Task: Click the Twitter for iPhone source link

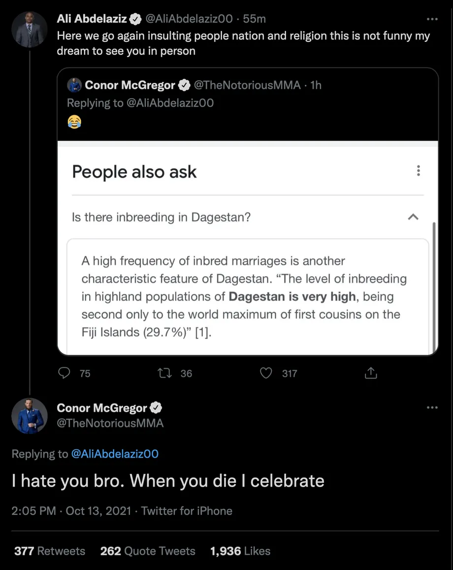Action: coord(187,511)
